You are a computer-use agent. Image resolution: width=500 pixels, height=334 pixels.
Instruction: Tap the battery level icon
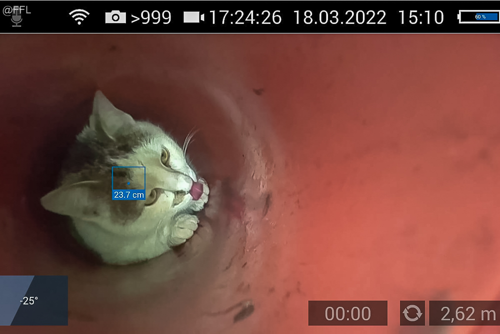[478, 18]
